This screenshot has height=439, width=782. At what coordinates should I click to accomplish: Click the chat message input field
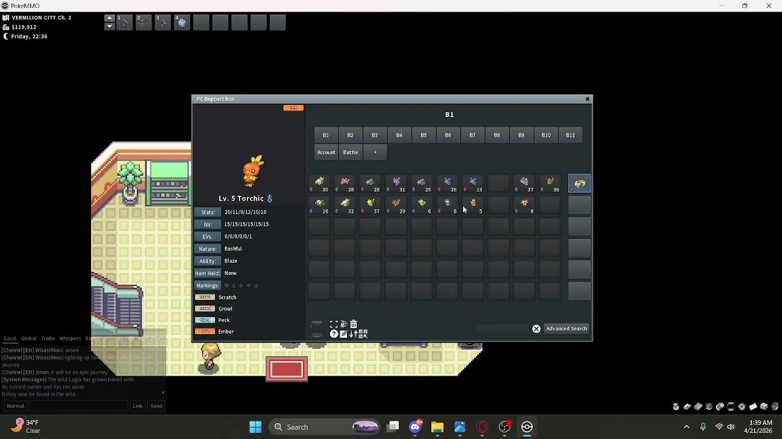pyautogui.click(x=79, y=406)
